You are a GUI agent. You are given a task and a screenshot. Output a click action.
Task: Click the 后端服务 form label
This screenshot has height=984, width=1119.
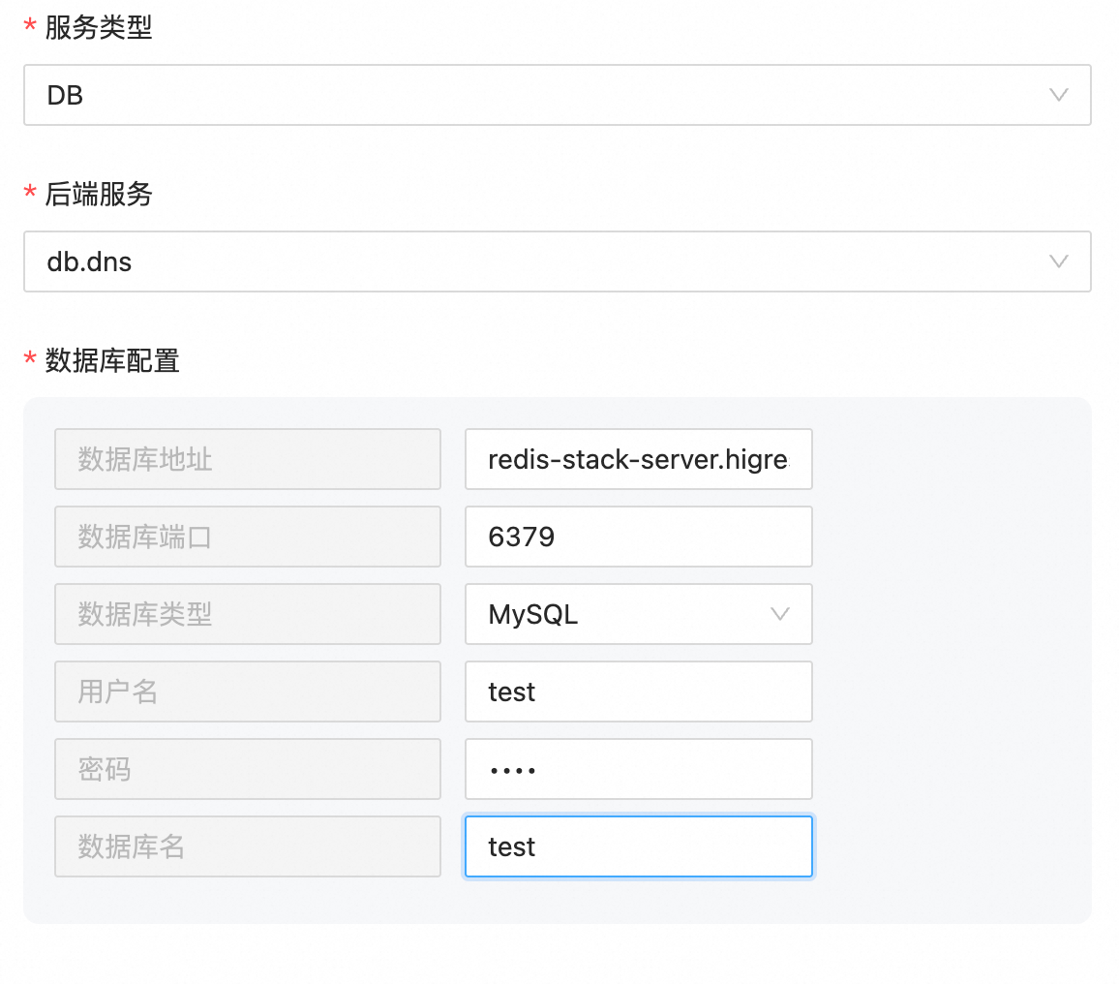(99, 195)
